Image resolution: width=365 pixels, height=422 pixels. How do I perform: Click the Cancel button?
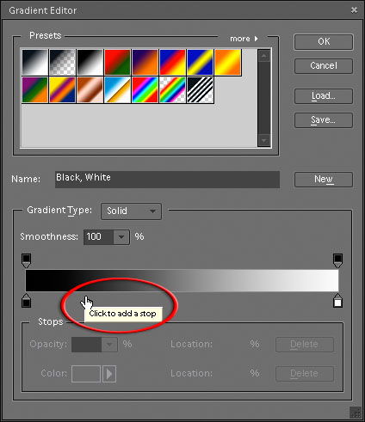pyautogui.click(x=324, y=66)
